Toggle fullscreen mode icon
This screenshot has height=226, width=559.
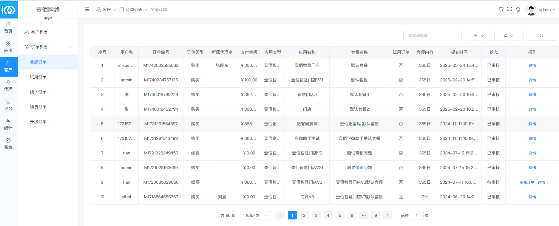(509, 9)
